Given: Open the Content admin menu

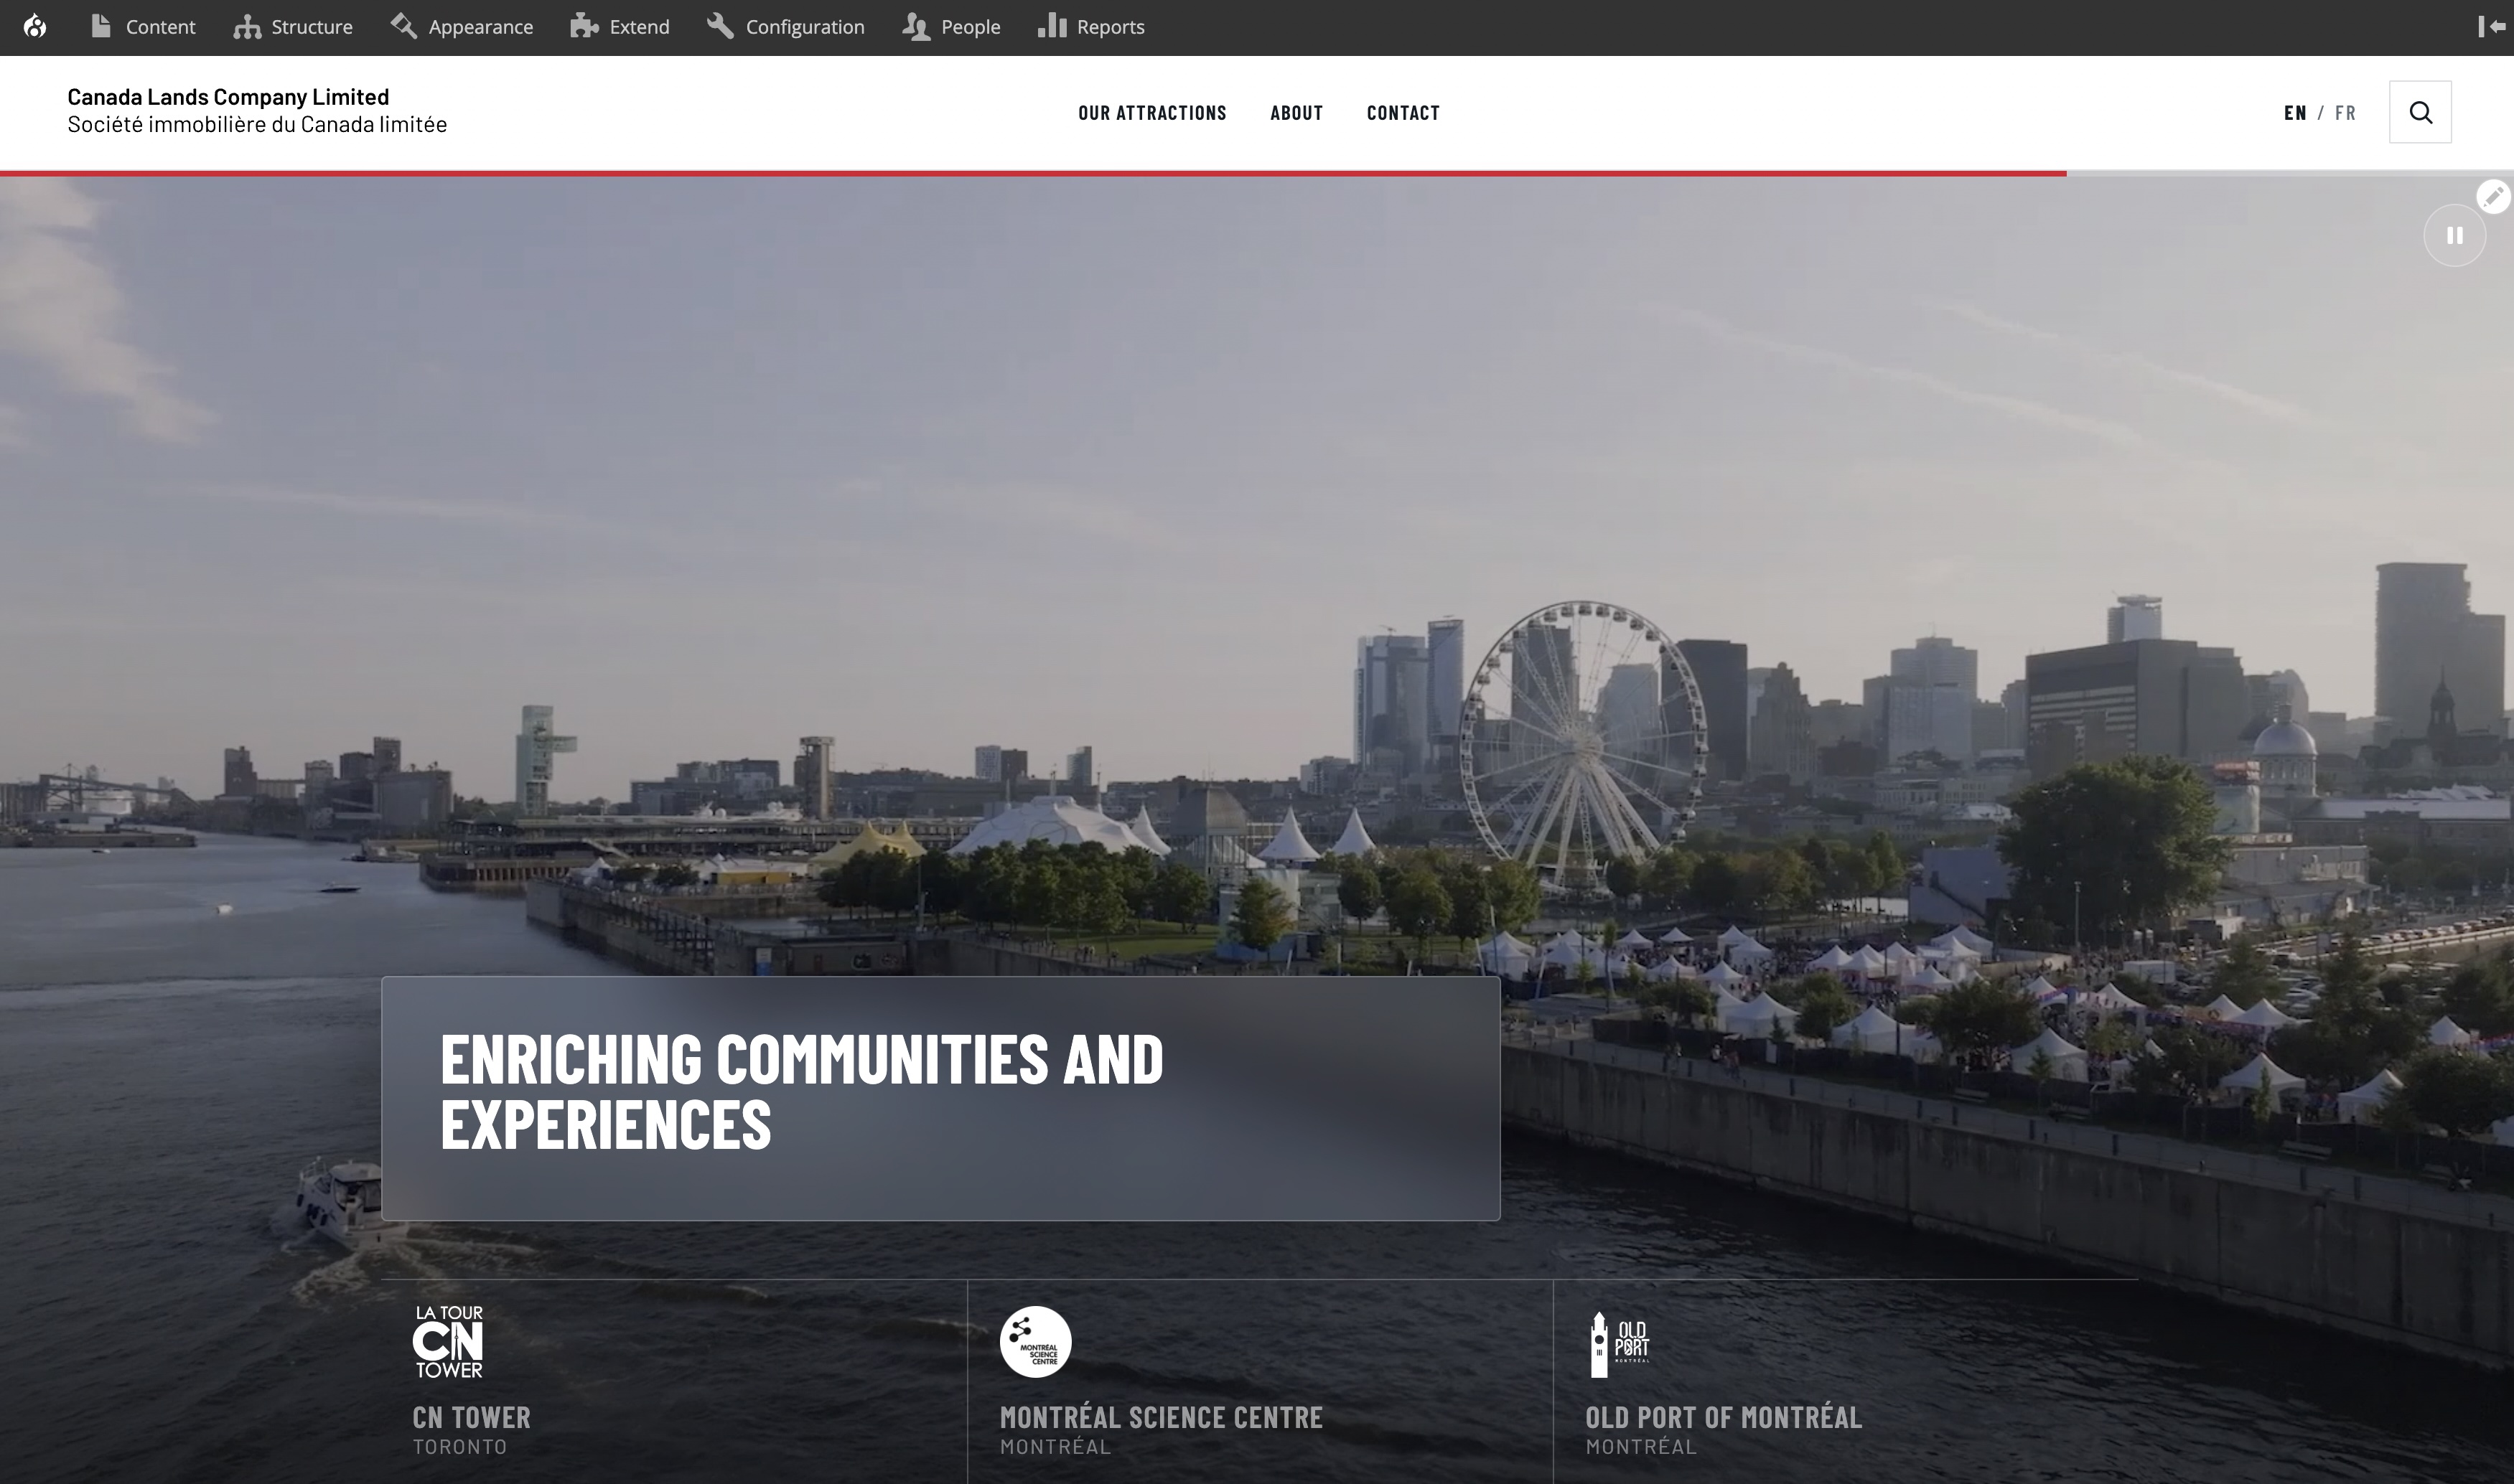Looking at the screenshot, I should (x=143, y=27).
